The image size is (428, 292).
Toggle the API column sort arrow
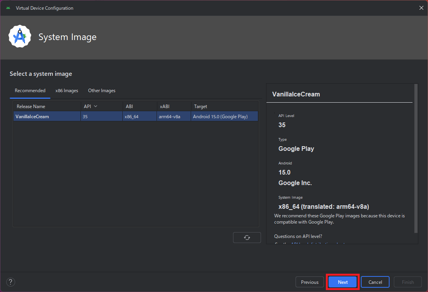[x=96, y=106]
